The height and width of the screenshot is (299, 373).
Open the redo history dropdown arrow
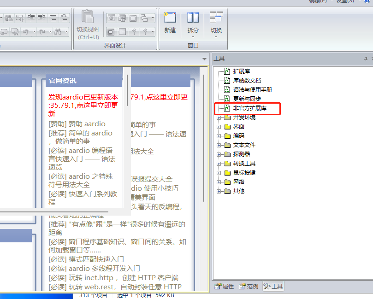pyautogui.click(x=50, y=32)
